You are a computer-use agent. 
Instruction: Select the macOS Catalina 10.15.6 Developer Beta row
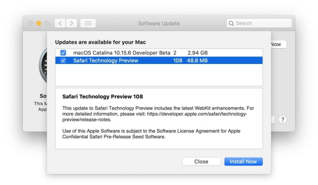coord(159,53)
